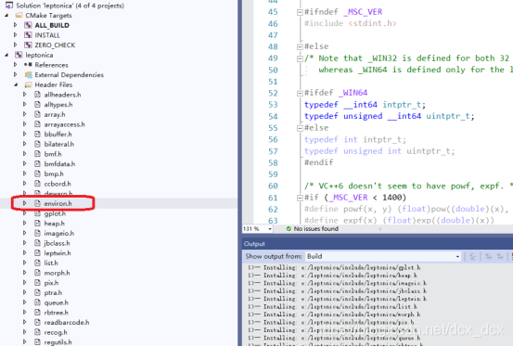The width and height of the screenshot is (513, 347).
Task: Select readbarcode.h in the tree
Action: (x=67, y=322)
